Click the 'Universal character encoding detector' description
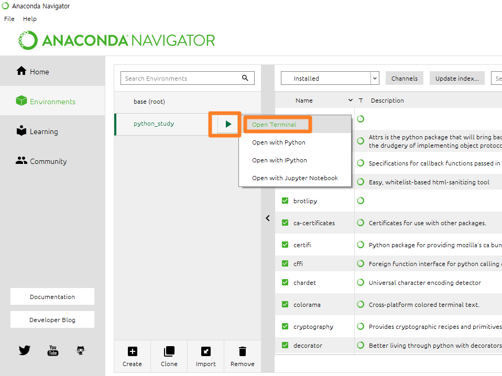The image size is (502, 376). (x=424, y=283)
